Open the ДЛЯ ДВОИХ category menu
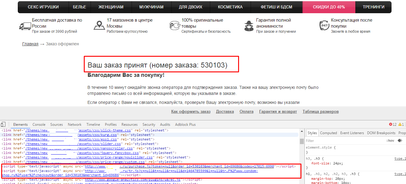Image resolution: width=406 pixels, height=184 pixels. 190,7
